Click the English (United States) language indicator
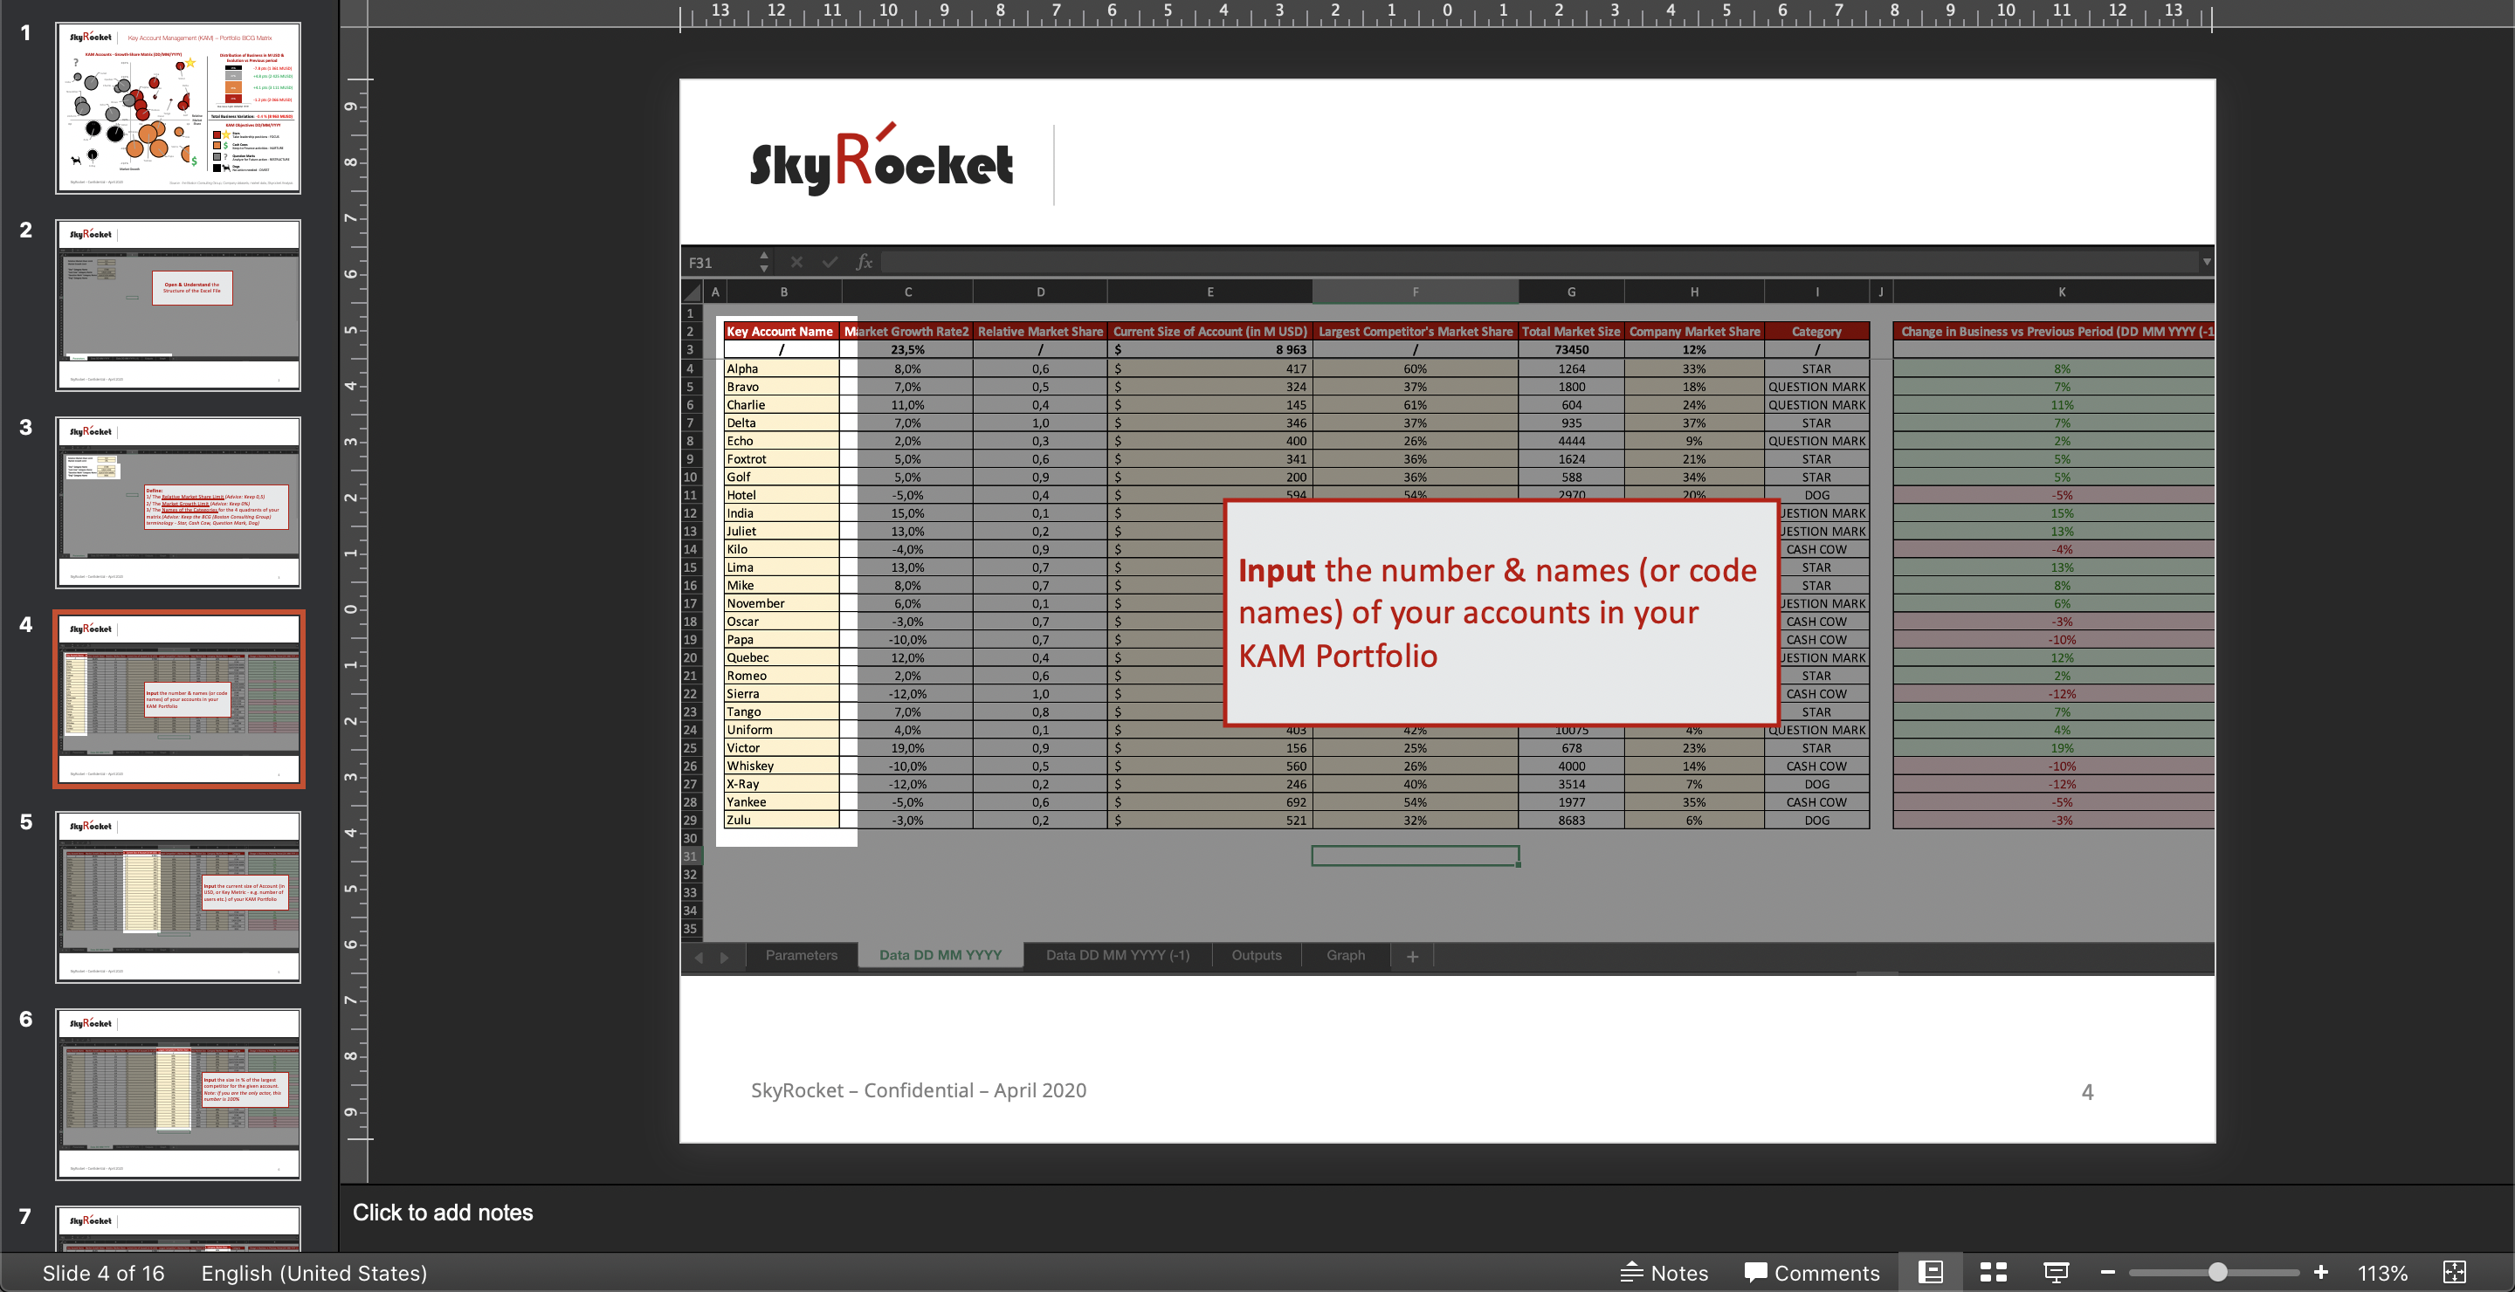Screen dimensions: 2515x1292 pos(314,1273)
